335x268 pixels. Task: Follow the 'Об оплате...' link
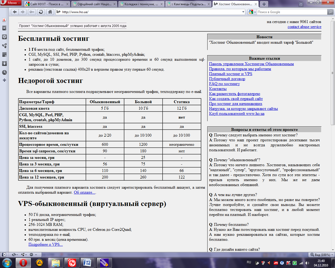[x=85, y=192]
